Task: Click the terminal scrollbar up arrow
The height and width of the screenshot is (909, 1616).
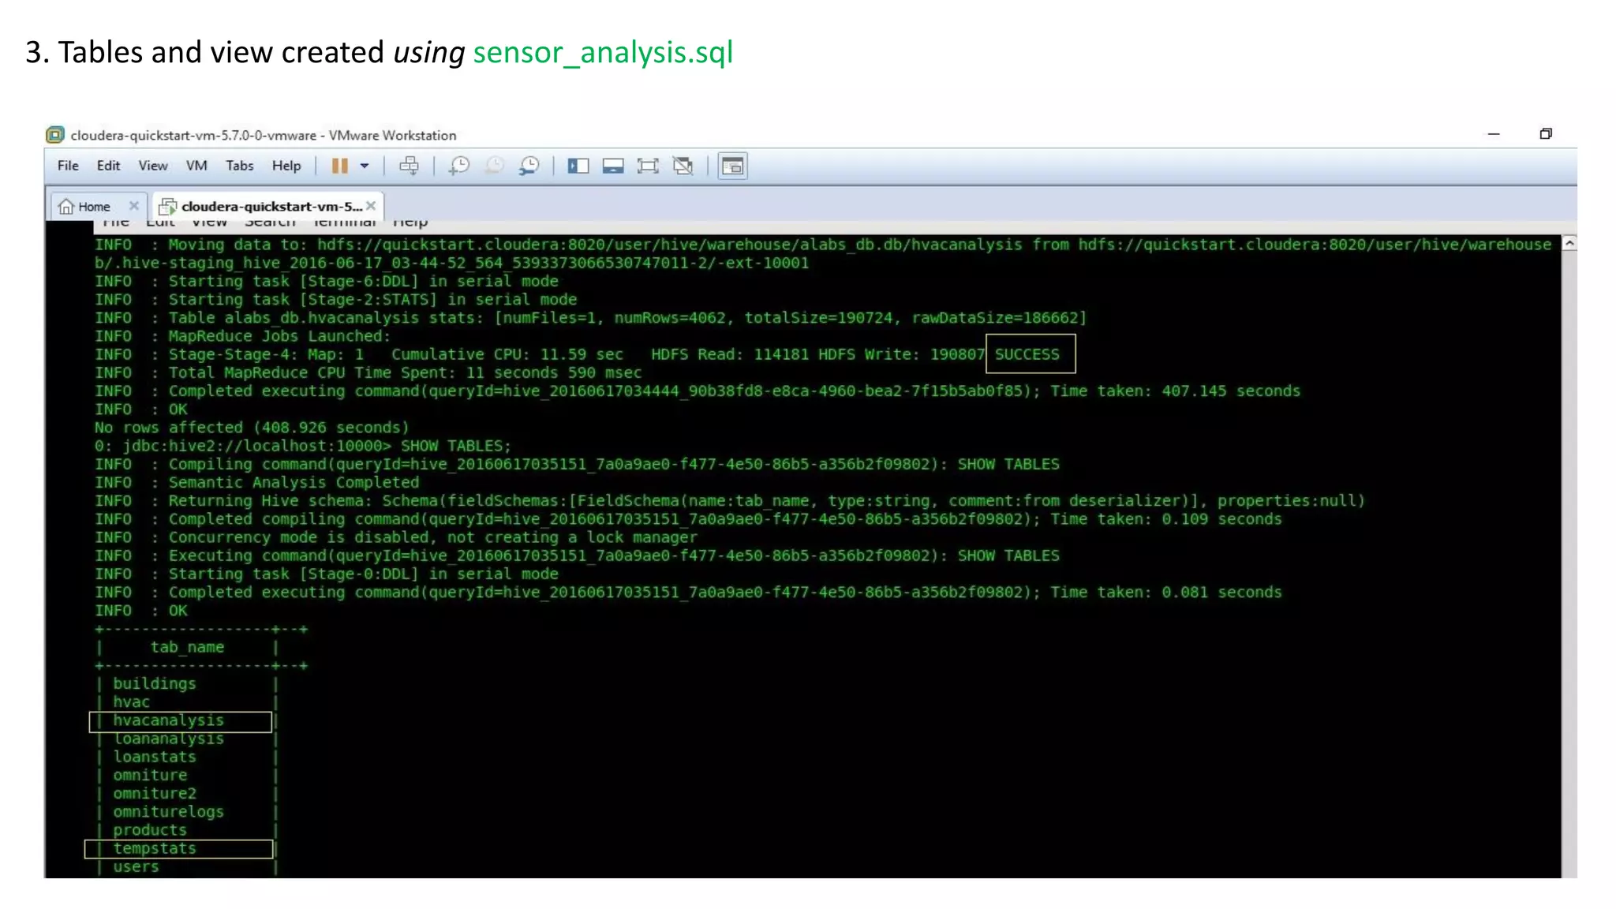Action: coord(1569,244)
